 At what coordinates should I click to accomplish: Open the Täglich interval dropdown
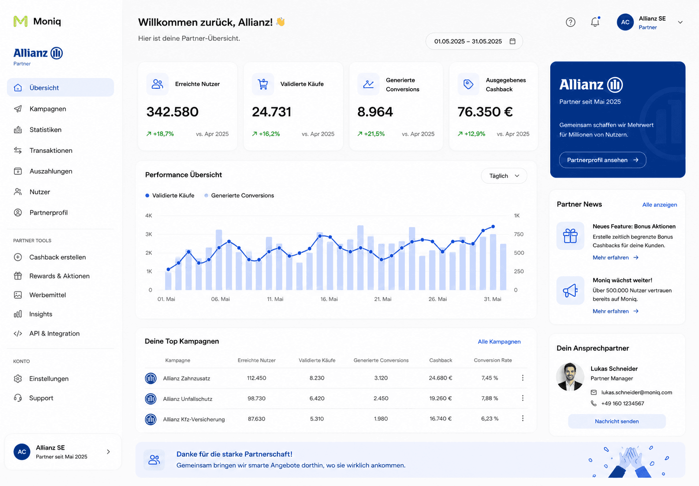pos(504,176)
